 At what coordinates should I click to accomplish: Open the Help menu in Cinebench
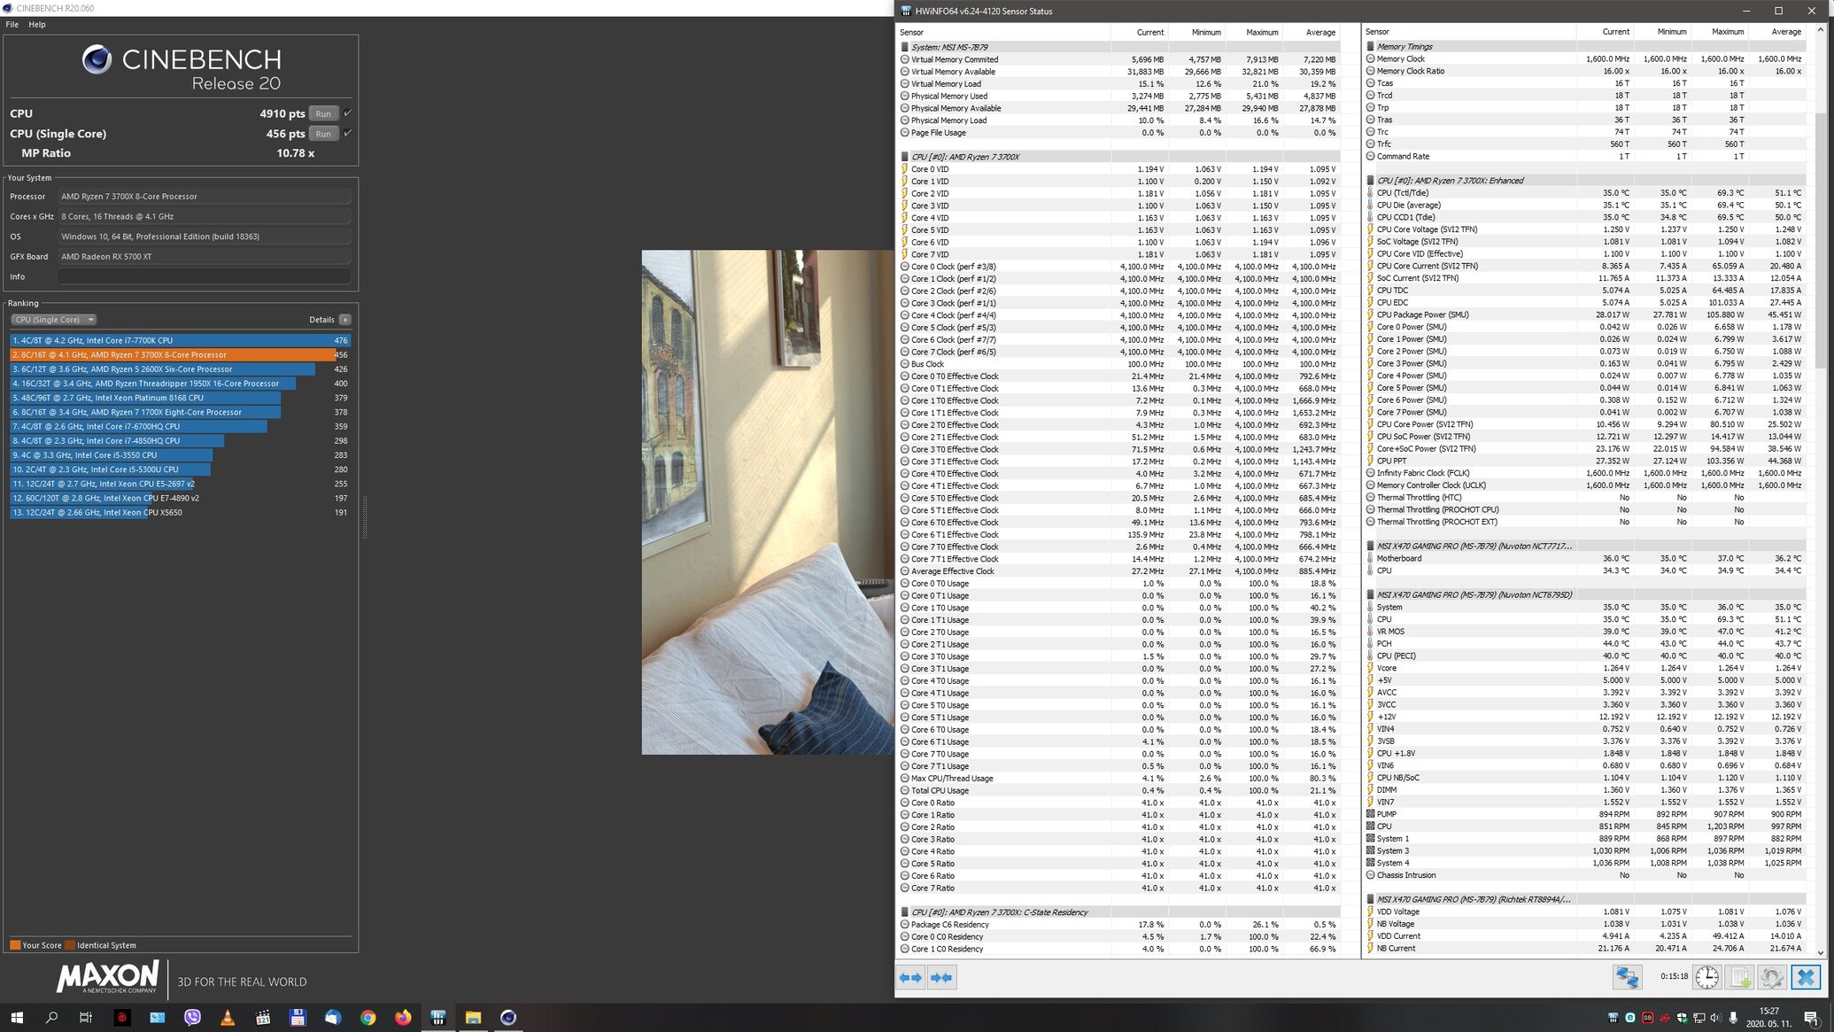37,24
